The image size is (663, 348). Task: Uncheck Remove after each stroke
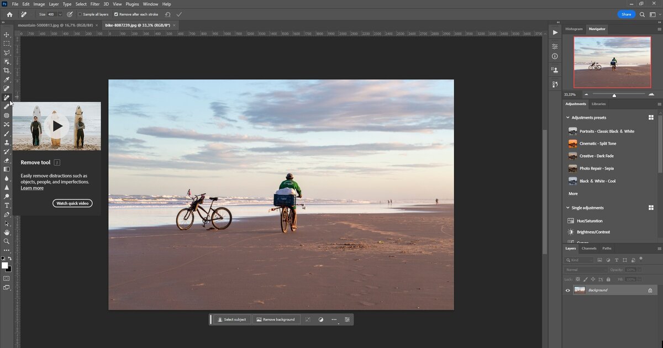click(116, 14)
